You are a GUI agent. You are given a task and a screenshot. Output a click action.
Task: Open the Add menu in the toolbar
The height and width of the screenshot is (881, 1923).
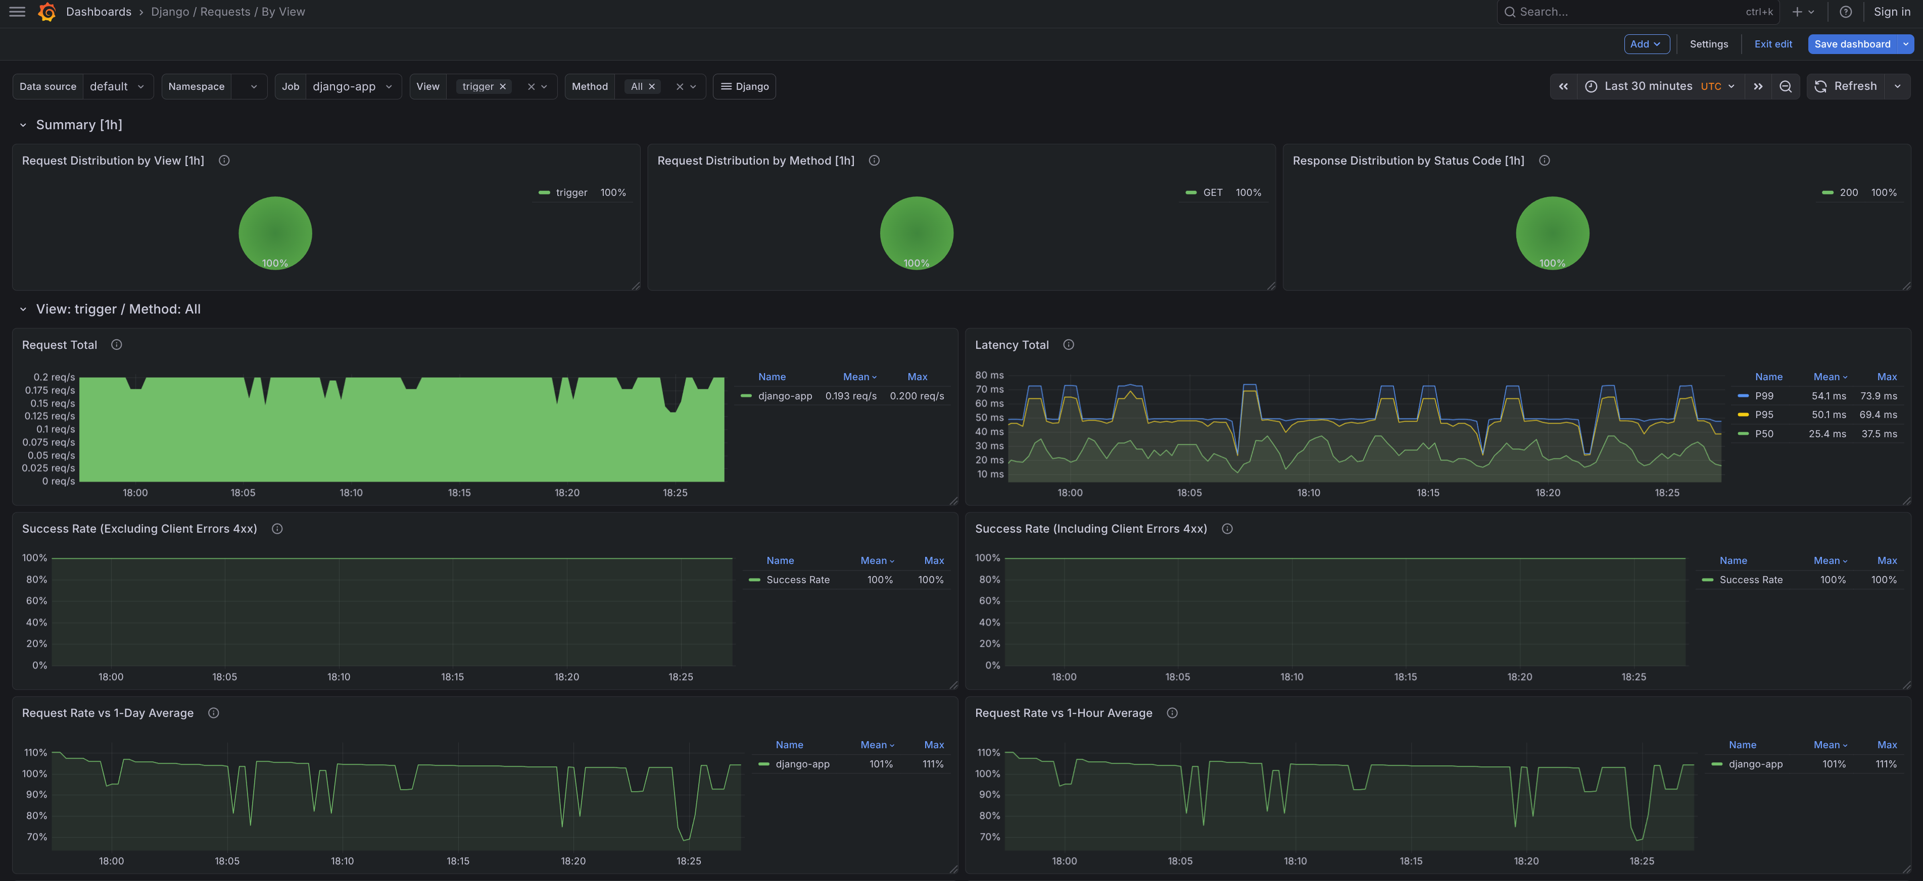(x=1647, y=43)
